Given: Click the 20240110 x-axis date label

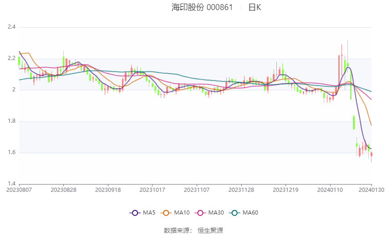Looking at the screenshot, I should coord(330,190).
